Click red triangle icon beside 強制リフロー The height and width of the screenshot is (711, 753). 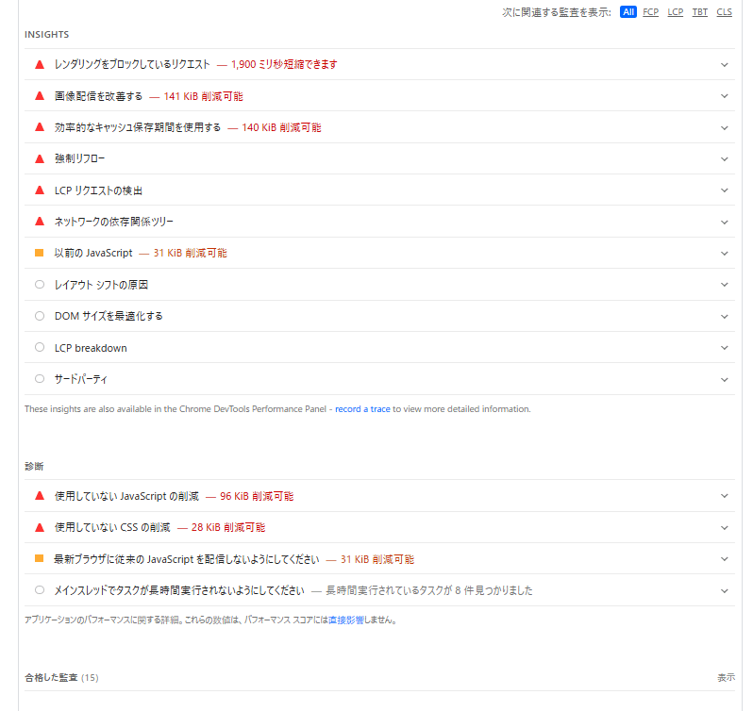40,158
